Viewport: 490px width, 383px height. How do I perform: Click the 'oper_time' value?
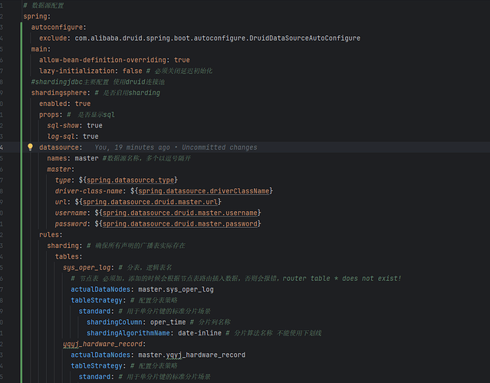[x=168, y=322]
